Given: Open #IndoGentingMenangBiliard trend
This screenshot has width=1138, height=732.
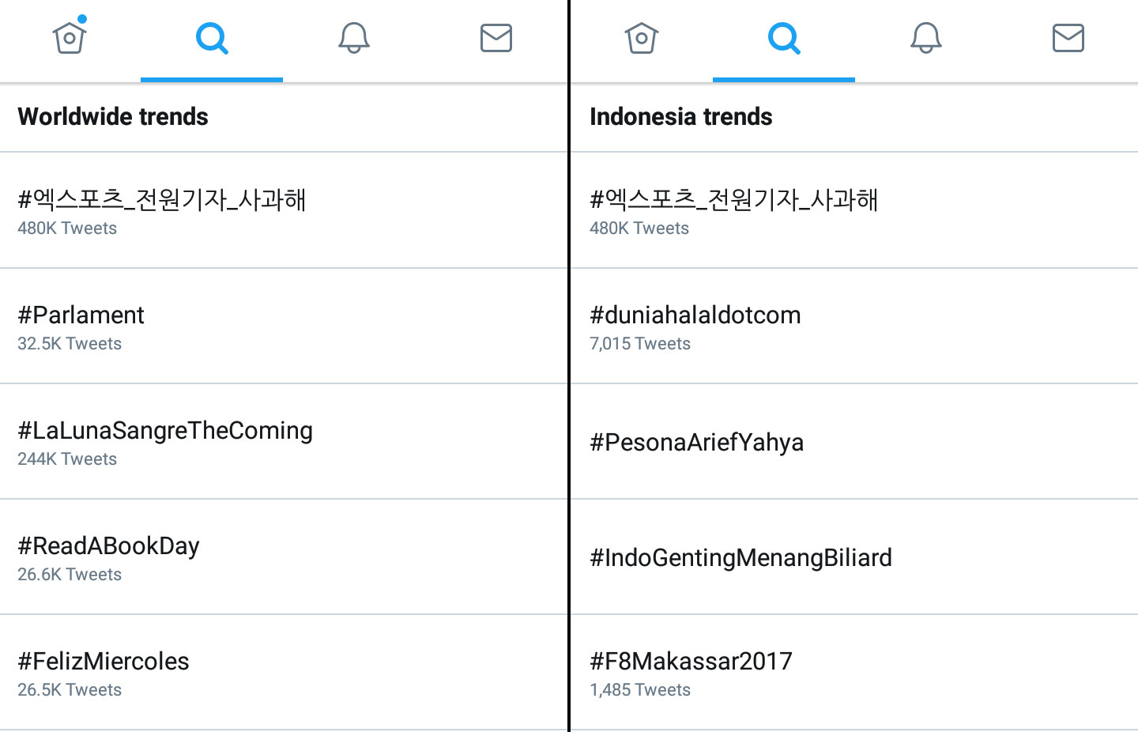Looking at the screenshot, I should pos(854,557).
